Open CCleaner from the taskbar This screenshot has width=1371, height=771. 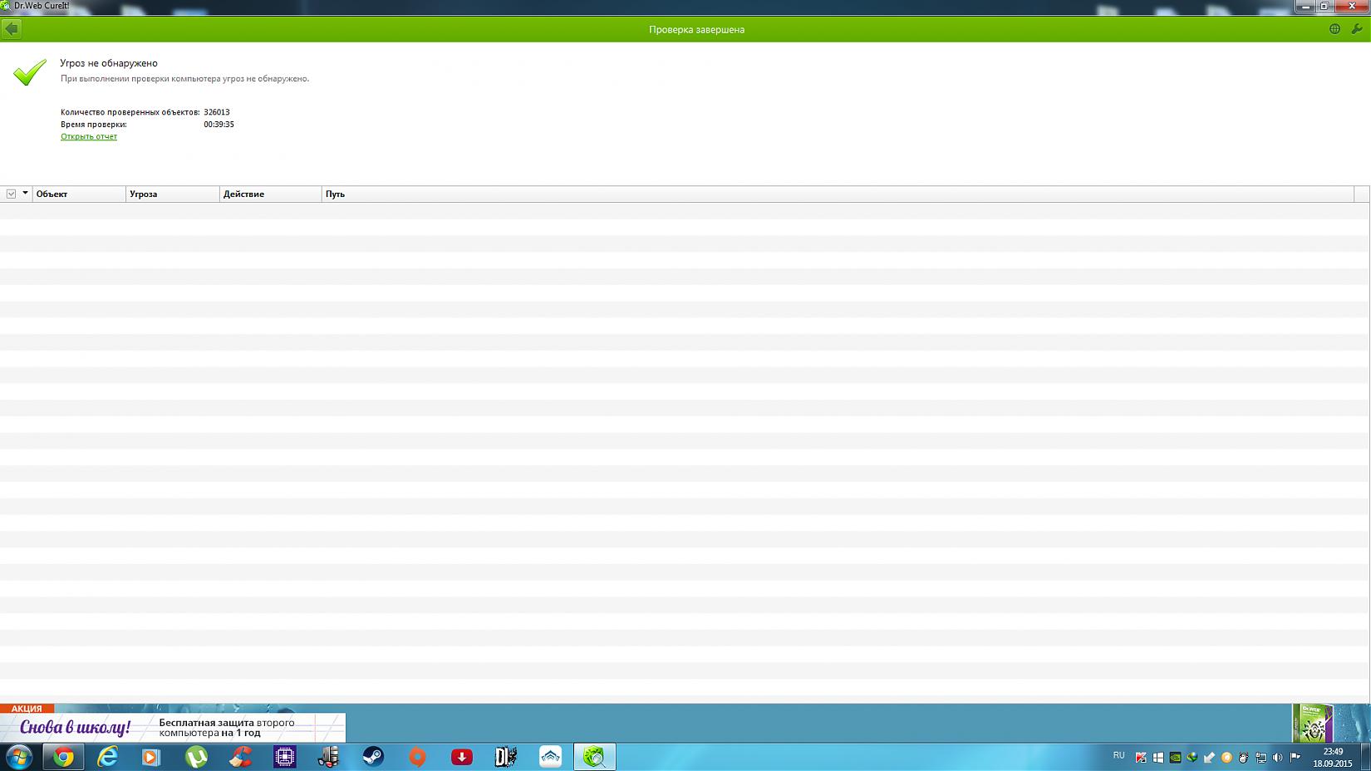[240, 757]
